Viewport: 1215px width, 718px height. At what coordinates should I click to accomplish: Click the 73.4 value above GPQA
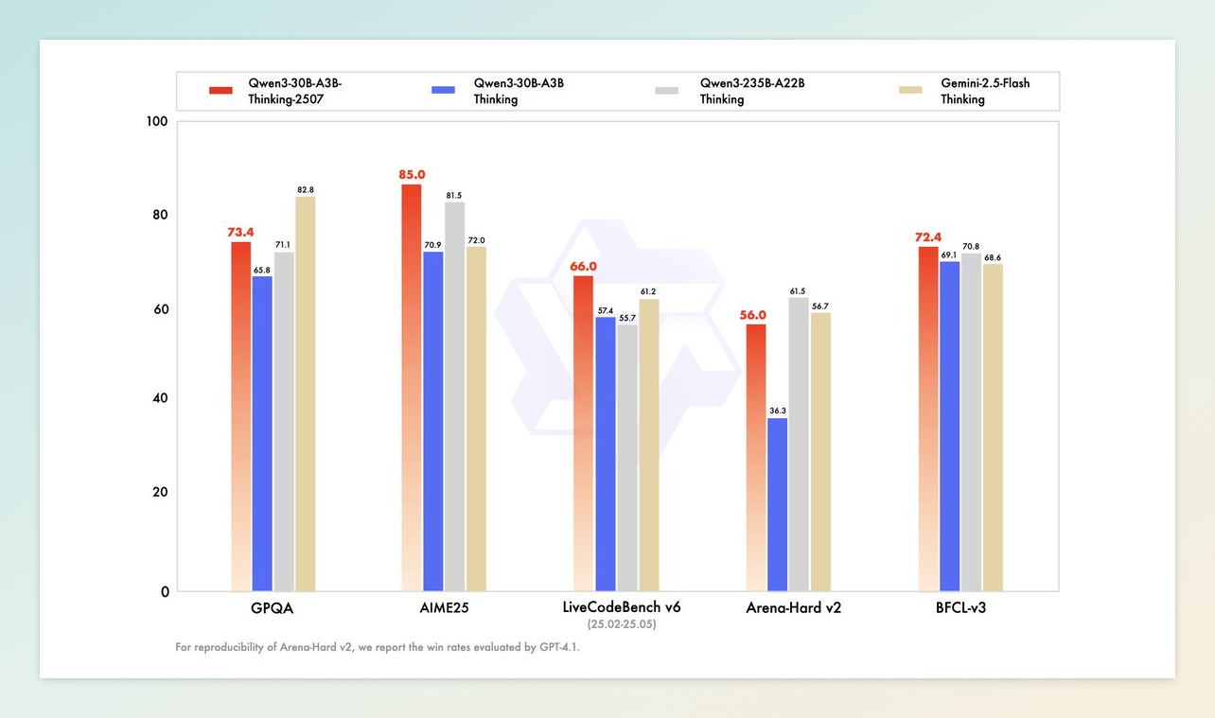[241, 232]
